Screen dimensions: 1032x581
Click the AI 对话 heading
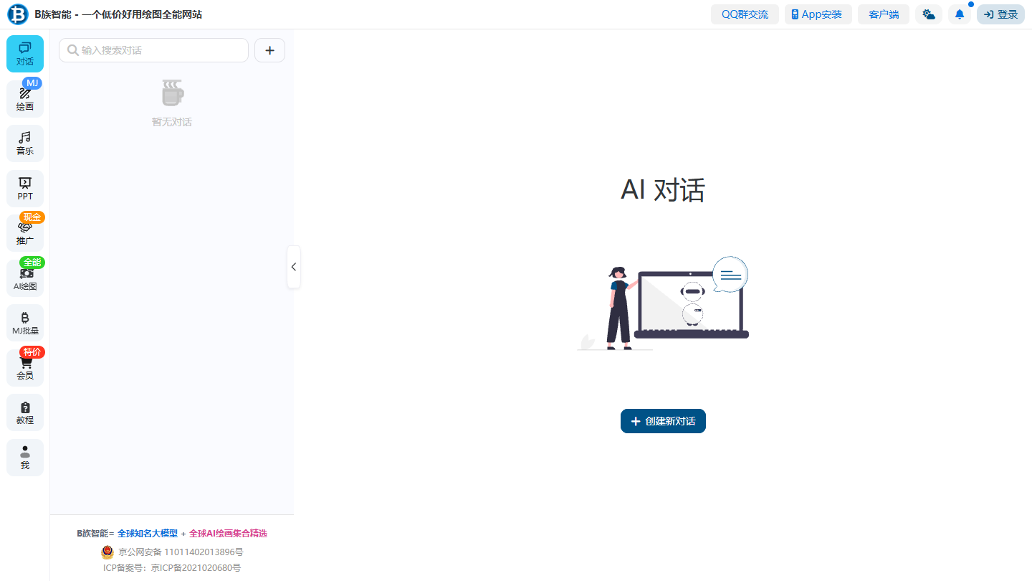click(x=663, y=190)
